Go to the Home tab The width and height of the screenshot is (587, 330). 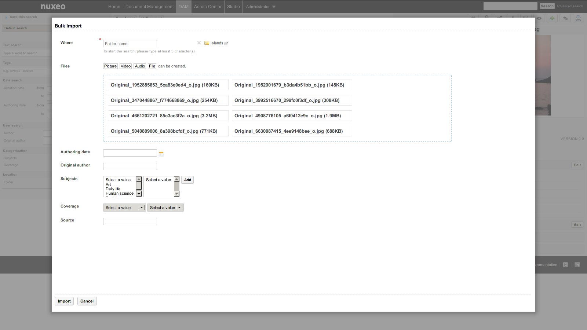click(114, 7)
